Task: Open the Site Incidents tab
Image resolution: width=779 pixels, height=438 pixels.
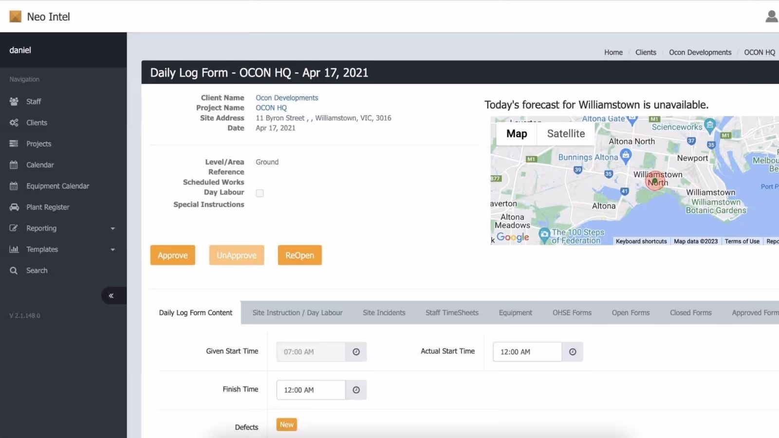Action: pos(384,312)
